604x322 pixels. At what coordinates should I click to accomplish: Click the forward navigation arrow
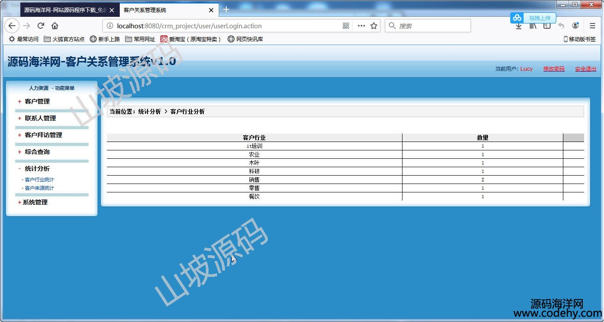click(x=27, y=26)
